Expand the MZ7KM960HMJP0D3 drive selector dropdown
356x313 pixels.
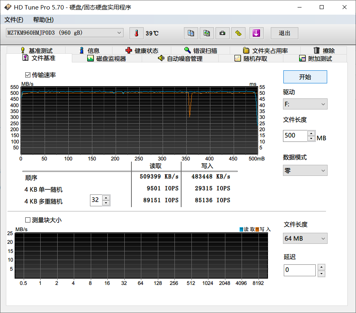pyautogui.click(x=65, y=33)
